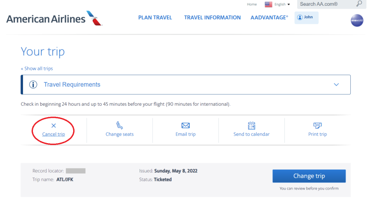Follow the Show all trips link
368x202 pixels.
(x=37, y=68)
